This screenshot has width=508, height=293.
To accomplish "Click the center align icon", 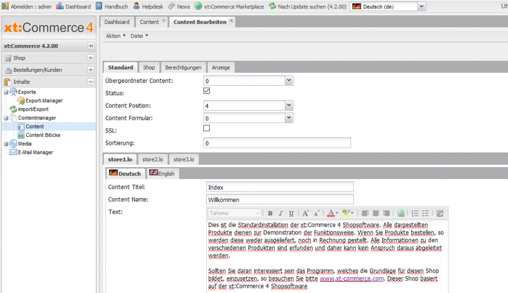I will pyautogui.click(x=376, y=213).
